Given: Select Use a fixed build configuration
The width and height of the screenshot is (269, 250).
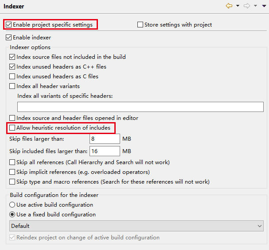Looking at the screenshot, I should click(12, 215).
